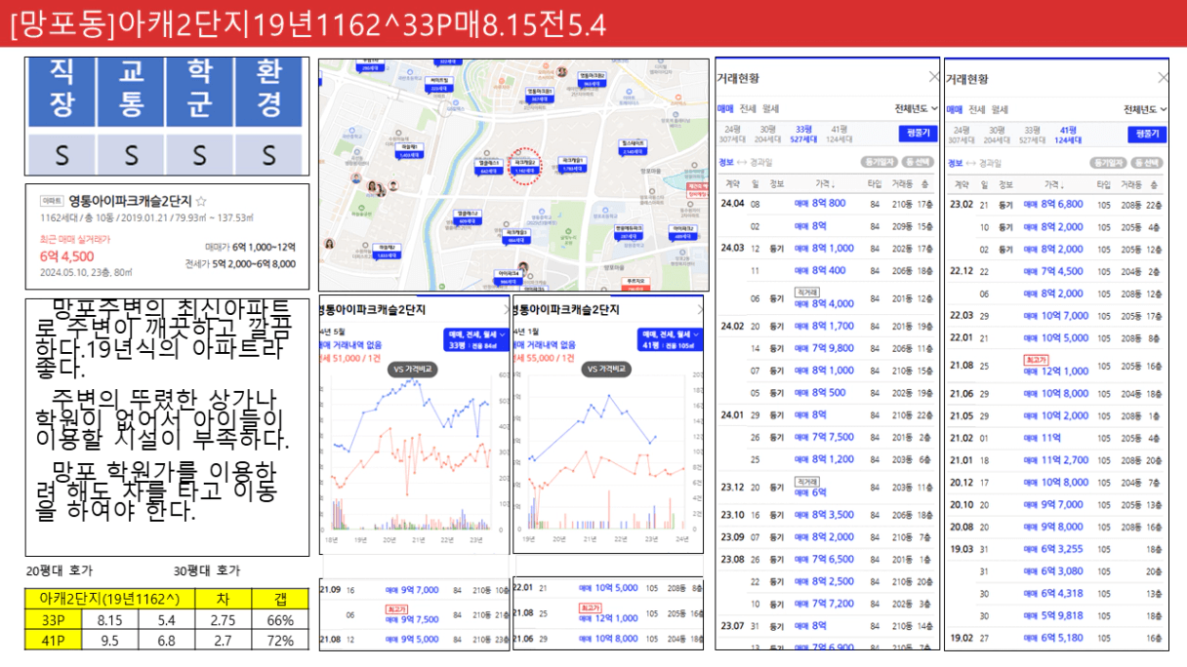Select the 아이파크4 966세대 map marker
Image resolution: width=1187 pixels, height=667 pixels.
tap(506, 278)
